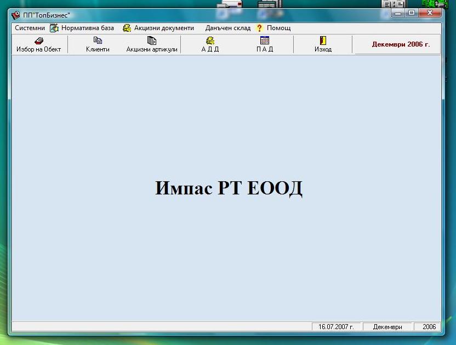Click the Клиенти documents icon

coord(98,40)
